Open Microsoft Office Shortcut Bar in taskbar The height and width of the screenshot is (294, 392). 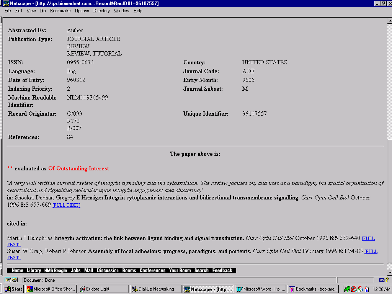click(x=51, y=289)
